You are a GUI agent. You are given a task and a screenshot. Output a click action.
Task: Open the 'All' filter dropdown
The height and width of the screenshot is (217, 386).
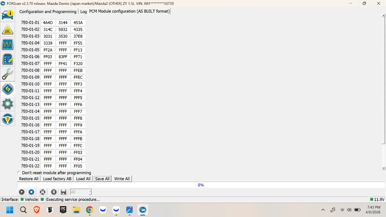point(90,192)
